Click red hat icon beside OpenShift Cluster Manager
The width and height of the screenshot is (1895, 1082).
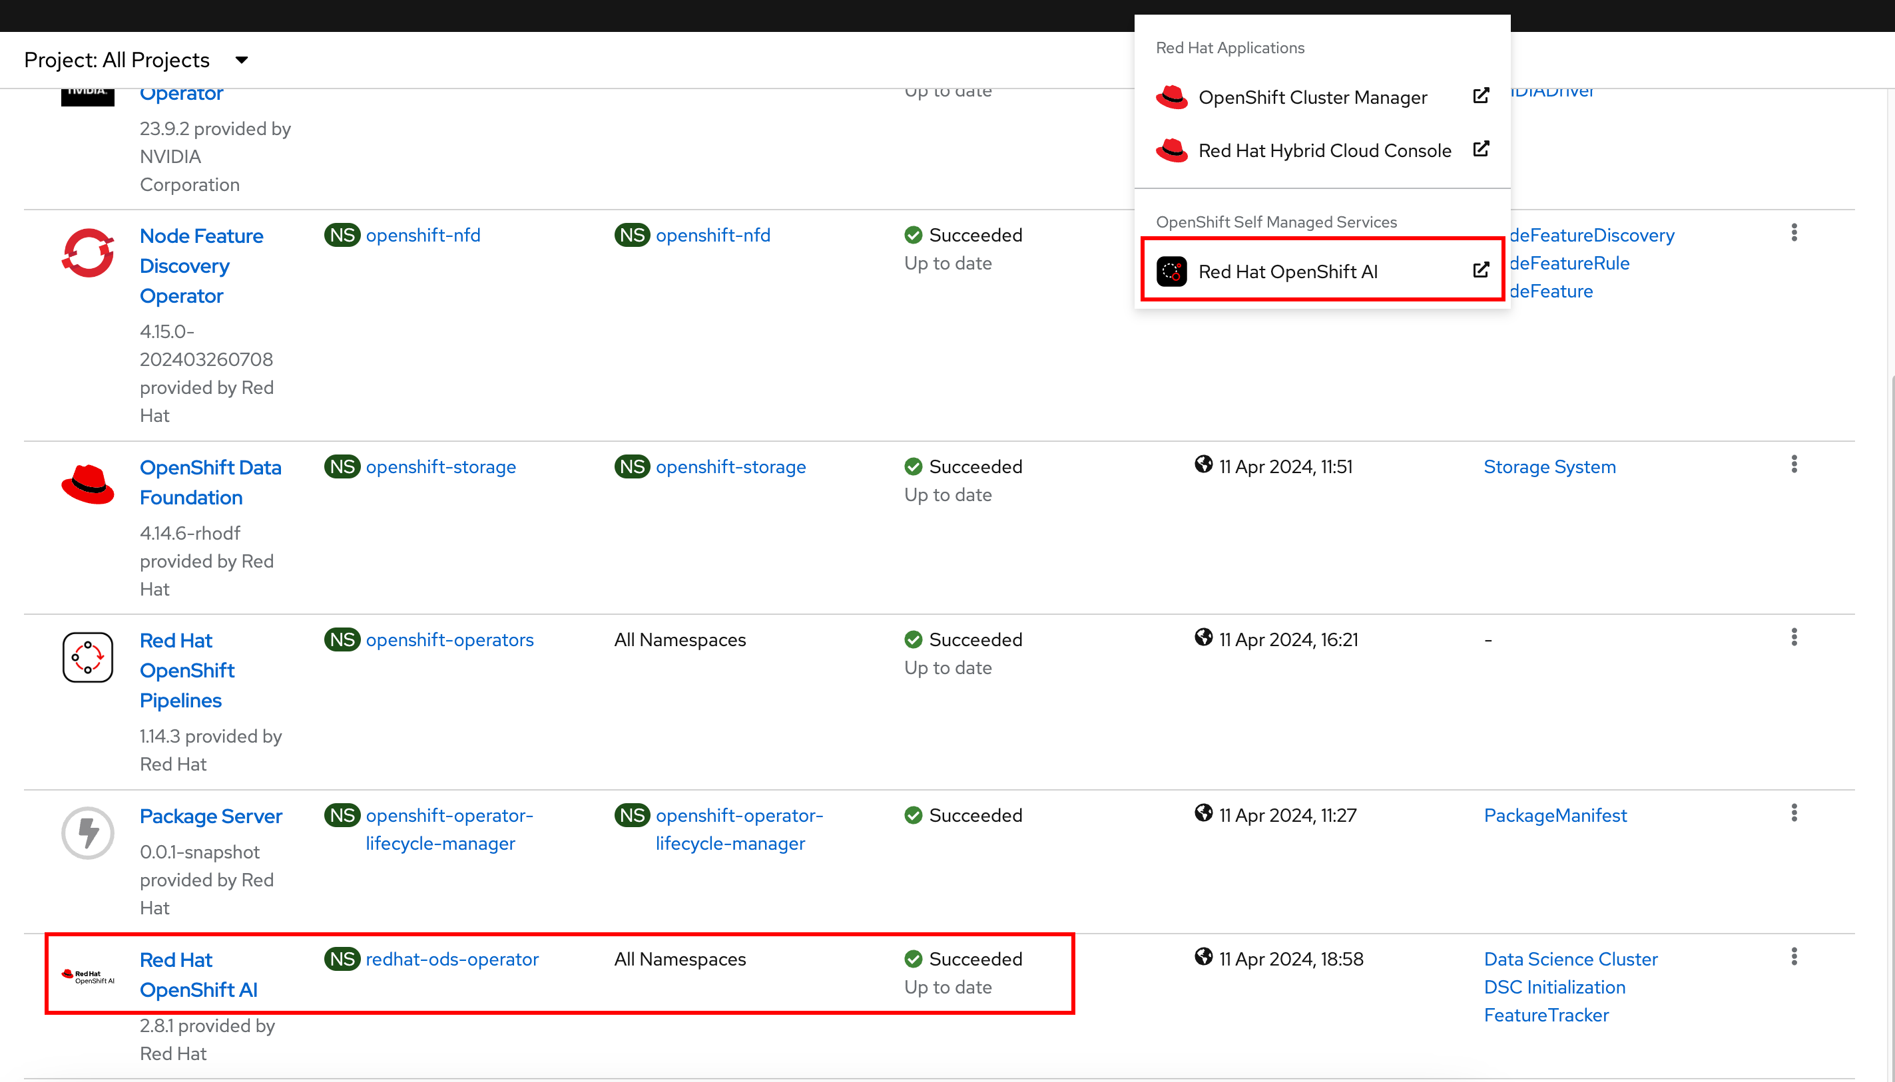[x=1172, y=97]
